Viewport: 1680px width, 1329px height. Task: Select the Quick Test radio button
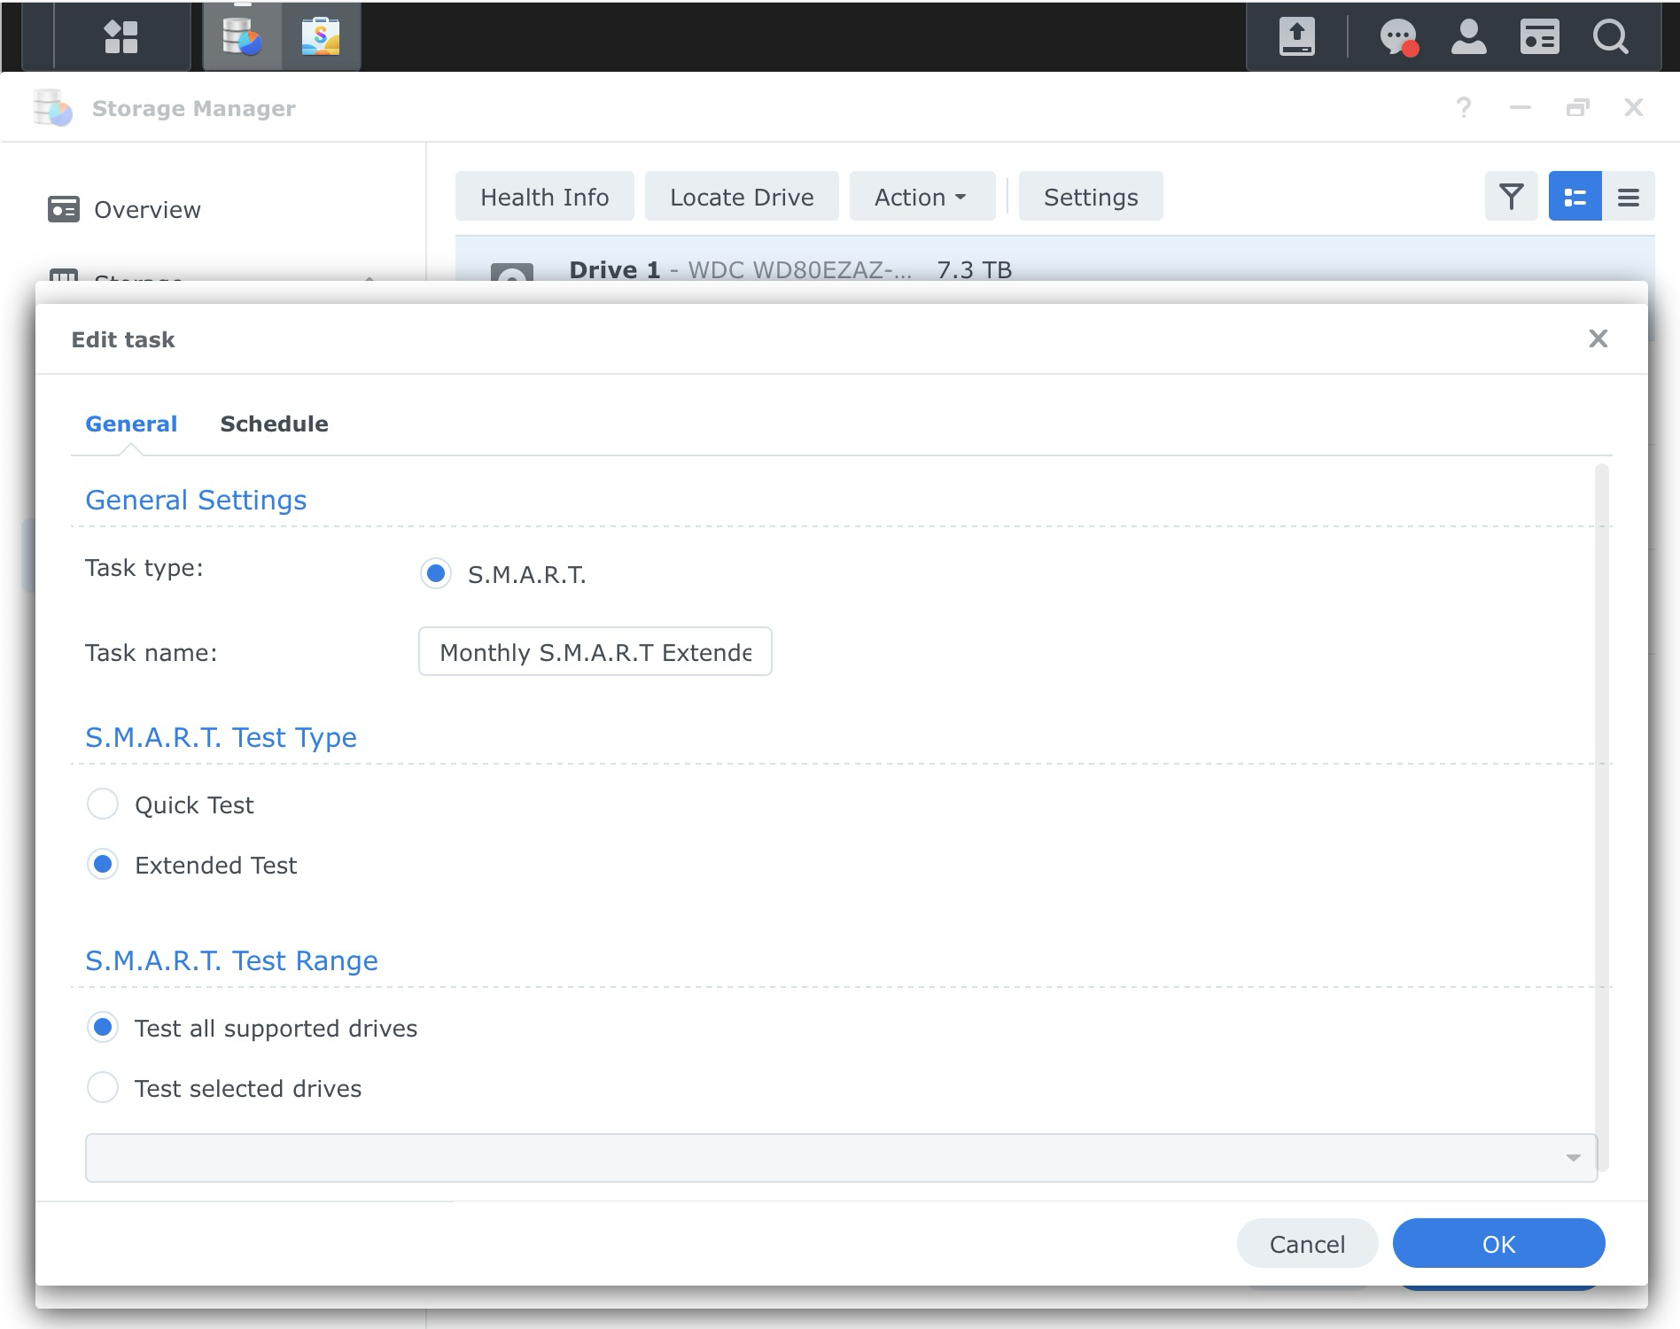pyautogui.click(x=103, y=804)
